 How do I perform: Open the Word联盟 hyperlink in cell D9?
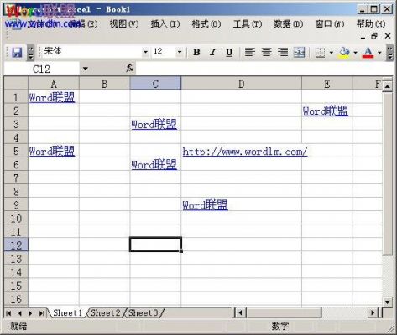coord(206,205)
